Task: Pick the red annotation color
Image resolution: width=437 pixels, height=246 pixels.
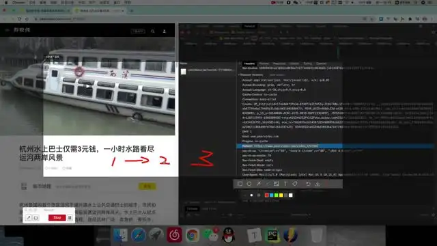Action: pyautogui.click(x=267, y=195)
